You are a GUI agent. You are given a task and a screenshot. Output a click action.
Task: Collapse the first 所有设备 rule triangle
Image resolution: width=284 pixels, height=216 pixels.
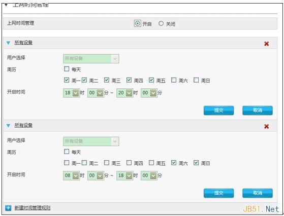(8, 43)
